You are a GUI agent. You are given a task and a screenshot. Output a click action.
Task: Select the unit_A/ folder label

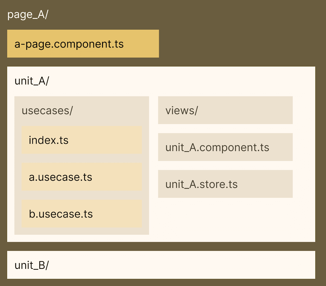coord(32,81)
